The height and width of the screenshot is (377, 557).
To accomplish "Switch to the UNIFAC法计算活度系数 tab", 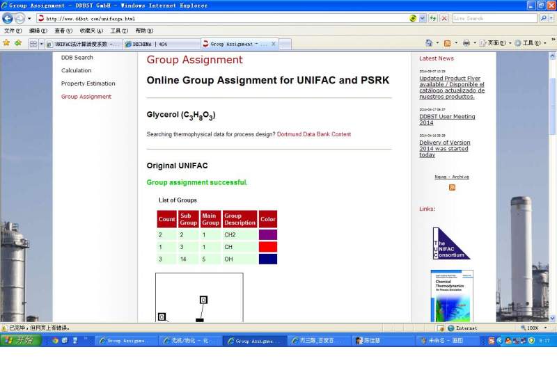I will (x=84, y=44).
